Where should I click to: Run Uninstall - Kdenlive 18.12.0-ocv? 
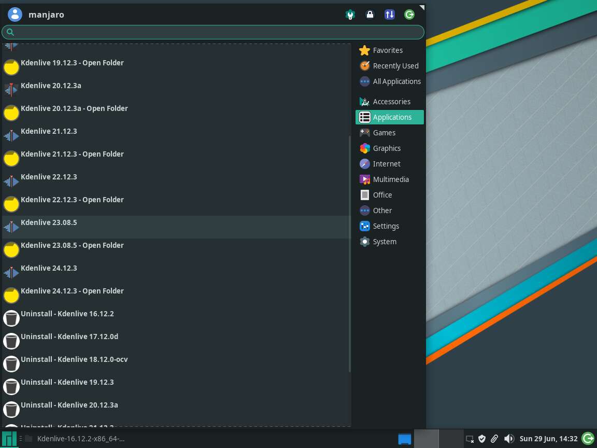(176, 364)
